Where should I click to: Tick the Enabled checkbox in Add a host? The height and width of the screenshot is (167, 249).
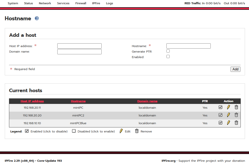coord(168,57)
